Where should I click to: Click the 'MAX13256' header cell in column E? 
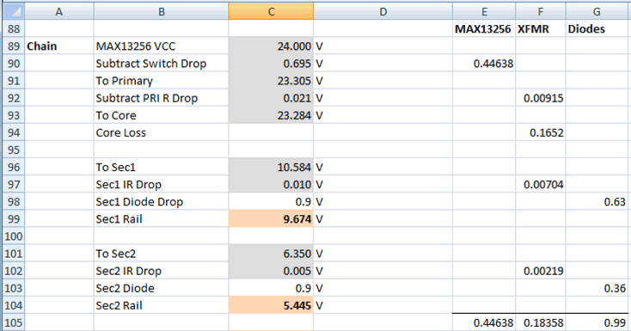(484, 28)
